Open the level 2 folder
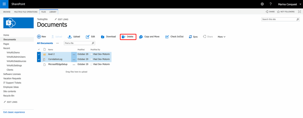303x118 pixels. (x=51, y=54)
